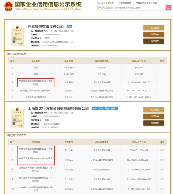Click certificate number 91320000323810366Y
This screenshot has height=194, width=173.
[x=139, y=169]
